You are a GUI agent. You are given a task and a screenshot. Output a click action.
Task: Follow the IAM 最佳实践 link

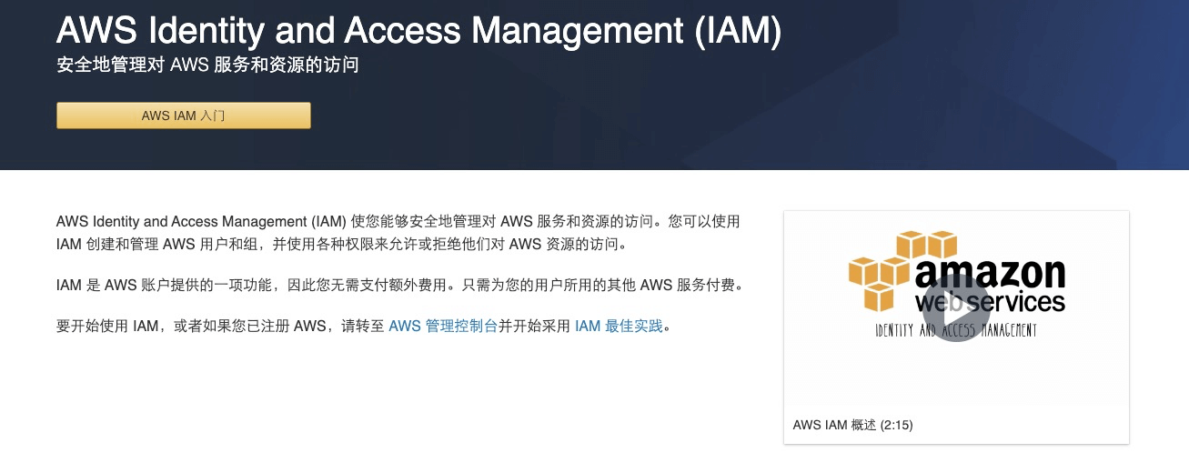(x=619, y=326)
